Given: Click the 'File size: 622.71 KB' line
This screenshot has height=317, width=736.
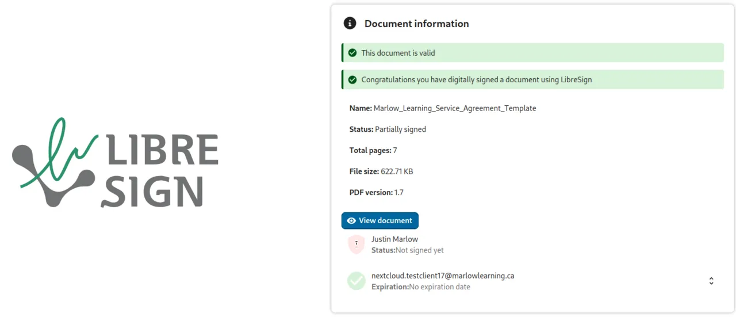Looking at the screenshot, I should [381, 171].
